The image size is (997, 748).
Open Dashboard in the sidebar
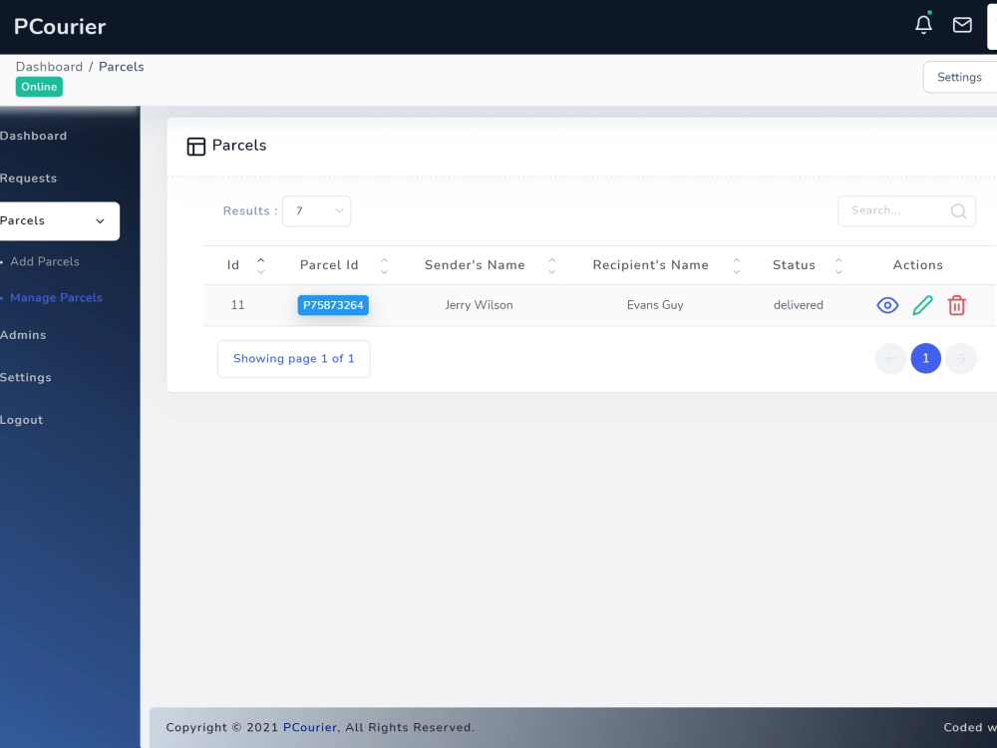click(33, 136)
